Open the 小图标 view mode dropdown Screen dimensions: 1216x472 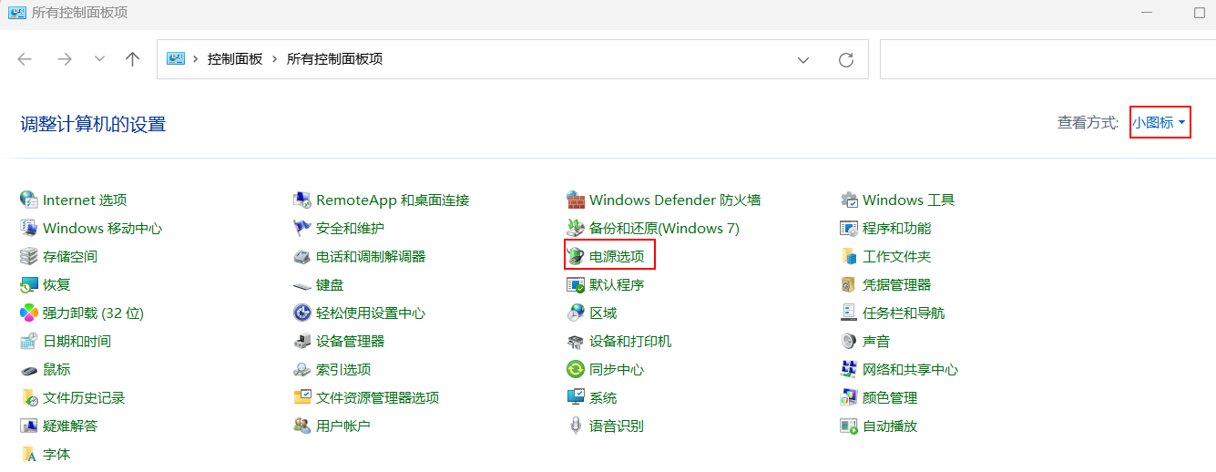pos(1160,122)
